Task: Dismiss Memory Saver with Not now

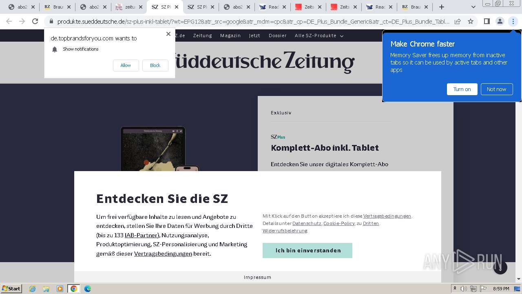Action: tap(496, 89)
